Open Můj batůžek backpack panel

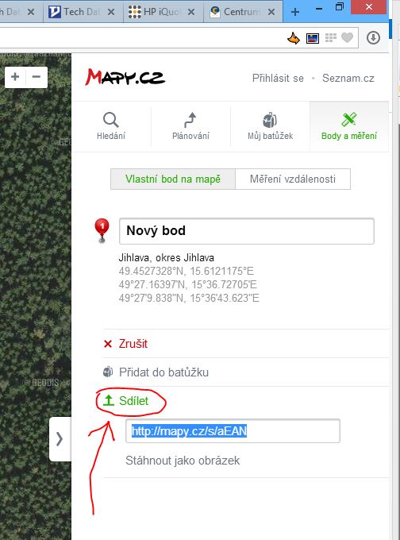pyautogui.click(x=270, y=126)
